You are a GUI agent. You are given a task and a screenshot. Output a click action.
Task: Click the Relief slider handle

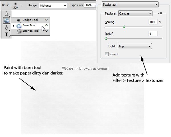[106, 39]
